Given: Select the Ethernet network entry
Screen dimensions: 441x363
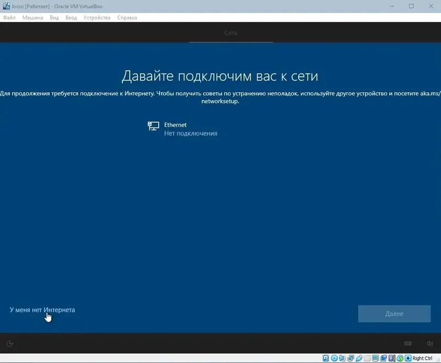Looking at the screenshot, I should (x=182, y=129).
